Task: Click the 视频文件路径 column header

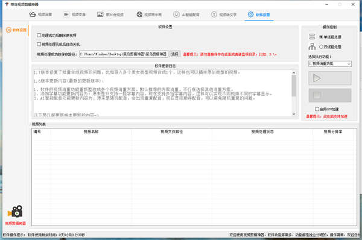Action: [x=171, y=132]
